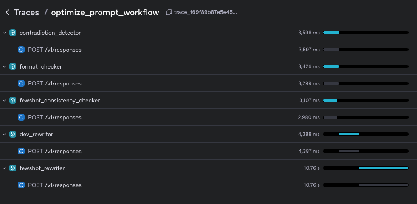Click the dev_rewriter cube icon

[13, 134]
